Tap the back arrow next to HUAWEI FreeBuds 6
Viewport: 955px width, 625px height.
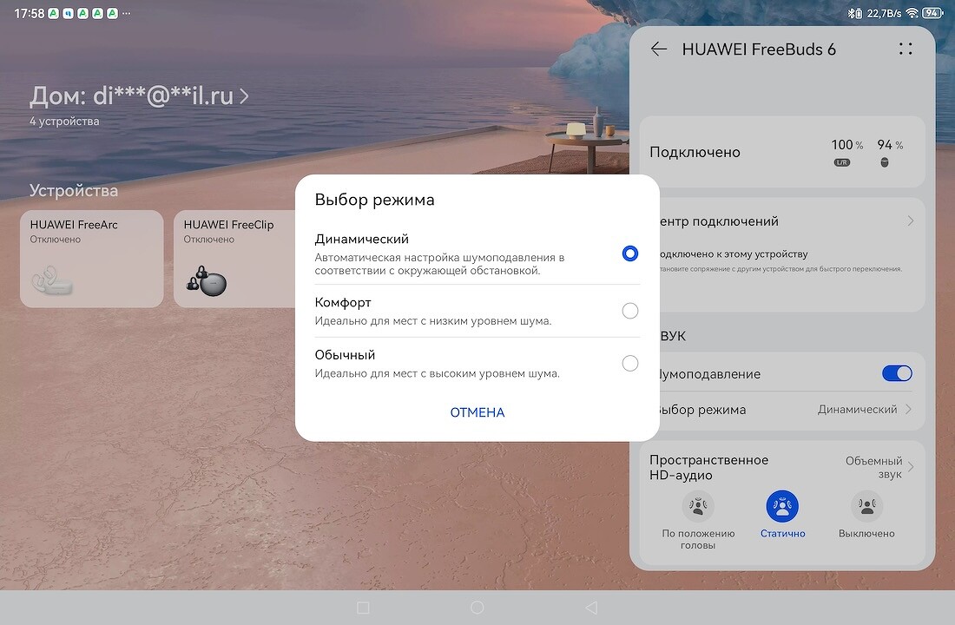(x=659, y=49)
